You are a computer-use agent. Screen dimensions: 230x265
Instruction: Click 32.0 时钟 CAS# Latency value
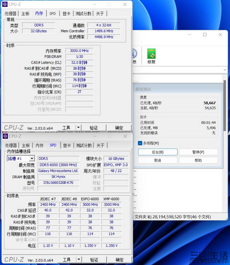point(79,63)
